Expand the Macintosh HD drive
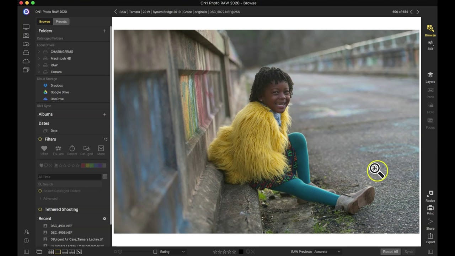455x256 pixels. click(x=39, y=58)
